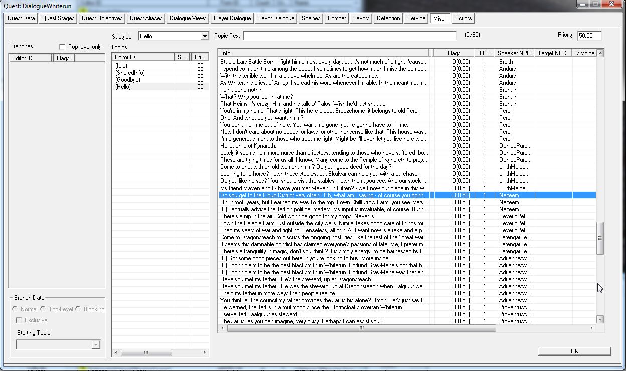626x371 pixels.
Task: Click the info list vertical scrollbar thumb
Action: tap(600, 238)
